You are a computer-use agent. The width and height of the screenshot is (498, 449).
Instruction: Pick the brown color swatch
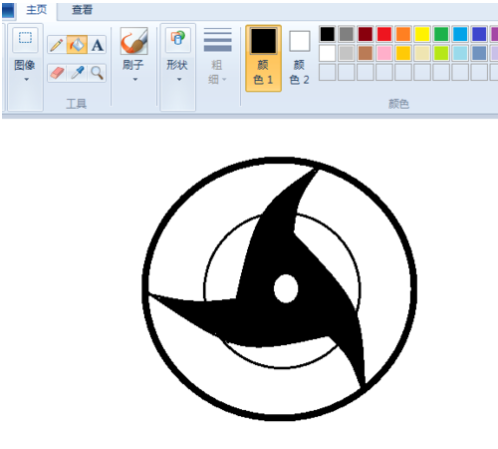point(366,53)
